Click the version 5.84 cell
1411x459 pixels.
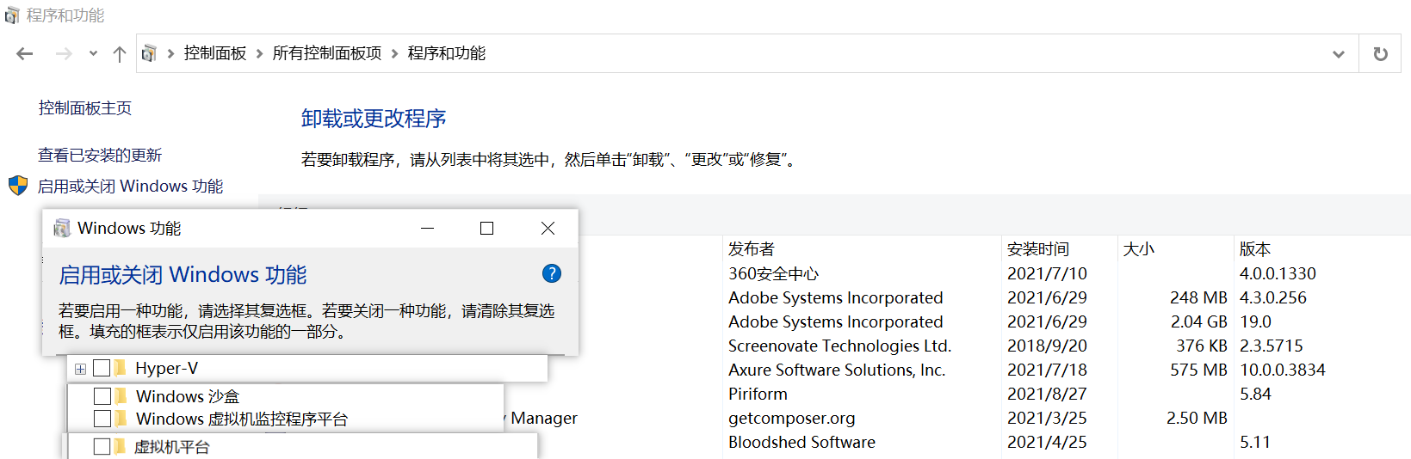(1255, 395)
